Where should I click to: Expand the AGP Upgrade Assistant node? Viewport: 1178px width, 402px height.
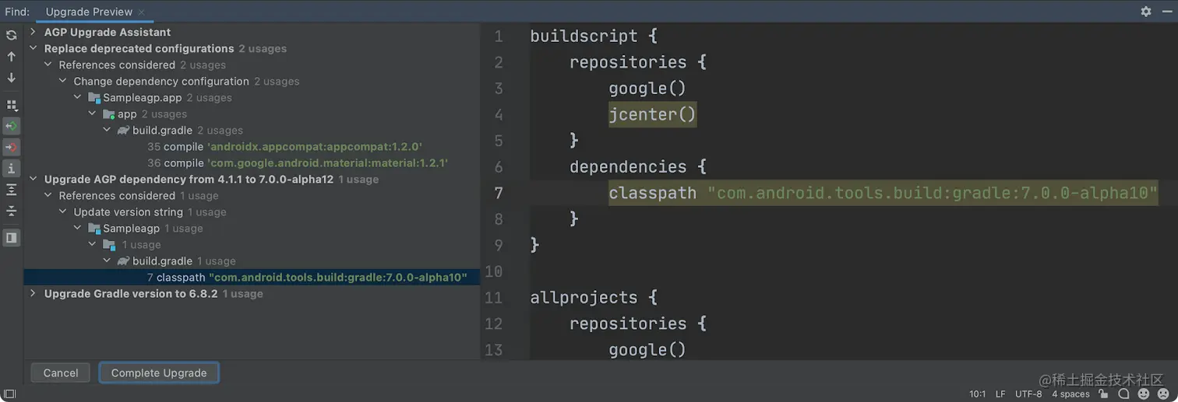33,32
